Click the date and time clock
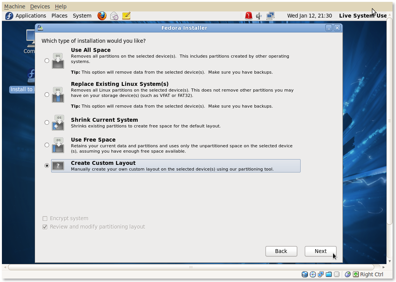Viewport: 396px width, 282px height. 309,16
